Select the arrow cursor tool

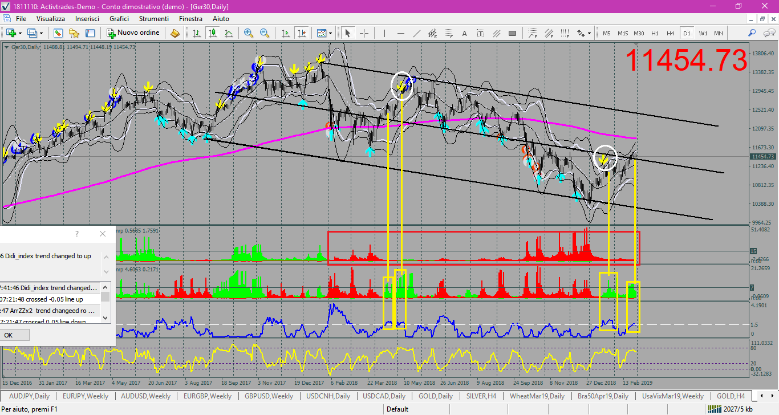[x=347, y=33]
